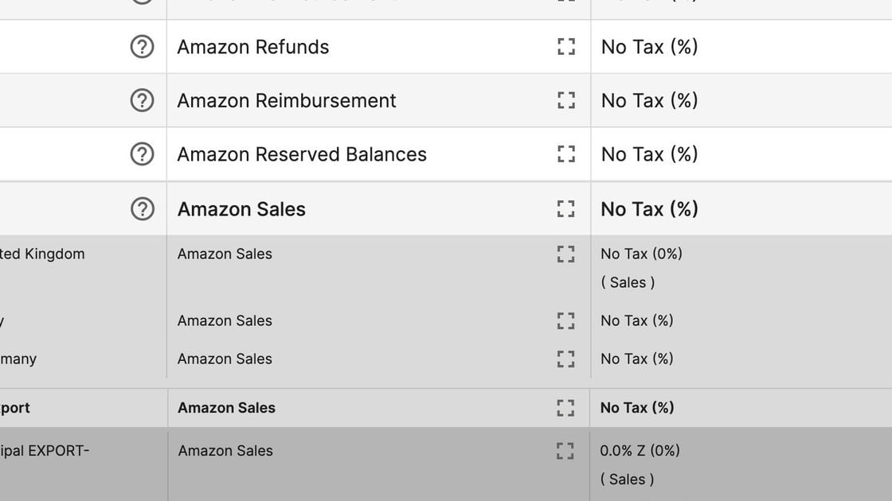Select the EXPORT principal row label
Viewport: 892px width, 501px height.
tap(45, 451)
